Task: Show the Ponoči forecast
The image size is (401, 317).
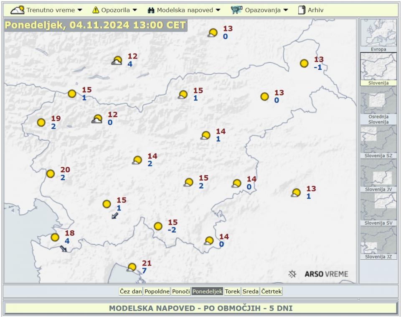Action: [181, 291]
